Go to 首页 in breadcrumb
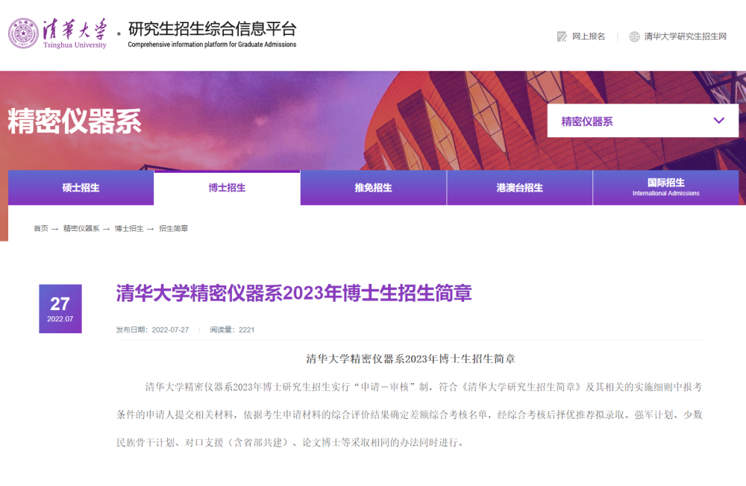 tap(41, 229)
